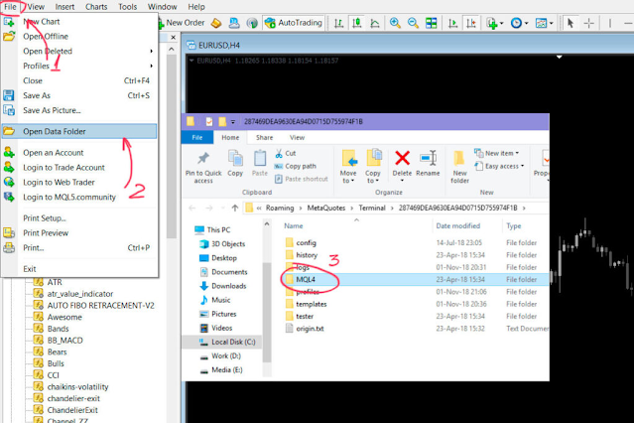Open the periods clock icon dropdown arrow

(527, 24)
